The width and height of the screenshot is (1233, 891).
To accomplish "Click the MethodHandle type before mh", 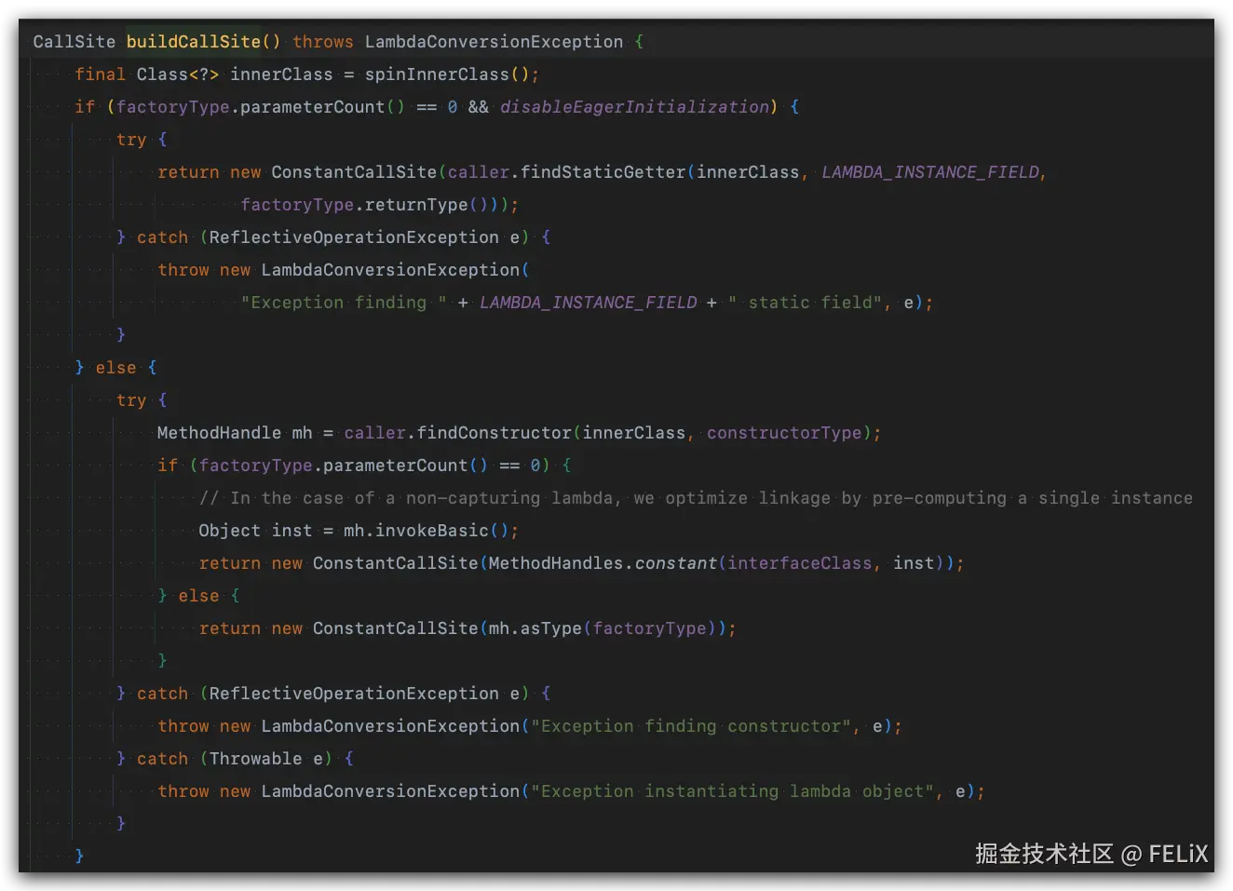I will point(219,433).
